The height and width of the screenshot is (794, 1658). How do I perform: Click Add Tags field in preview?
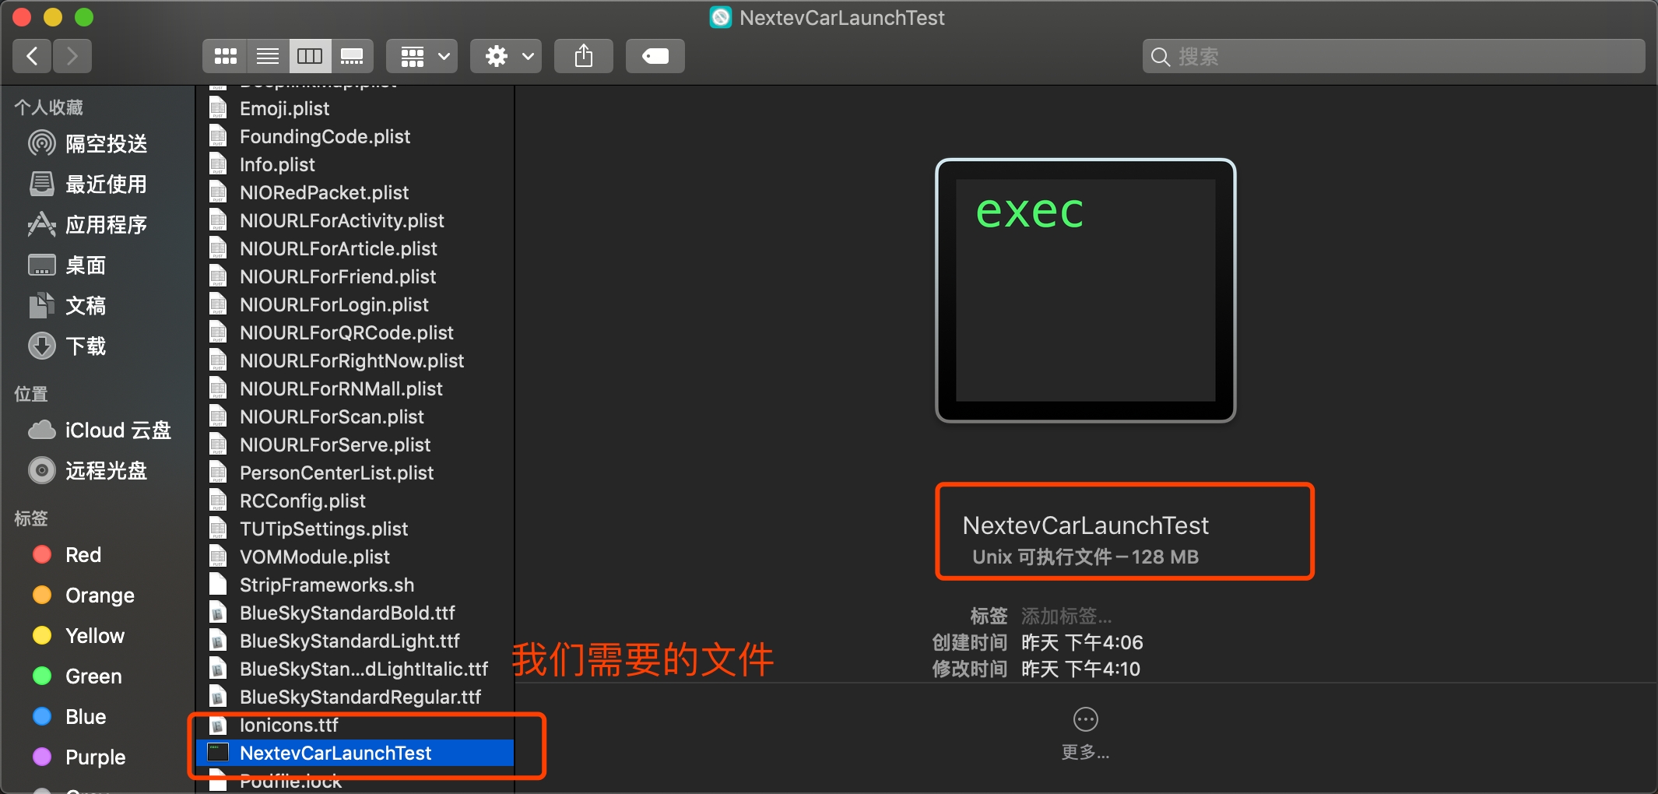tap(1066, 617)
